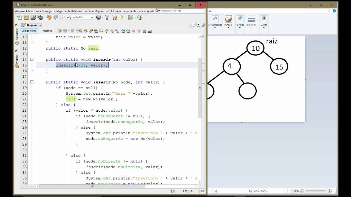Click the Open Project toolbar icon

(33, 17)
